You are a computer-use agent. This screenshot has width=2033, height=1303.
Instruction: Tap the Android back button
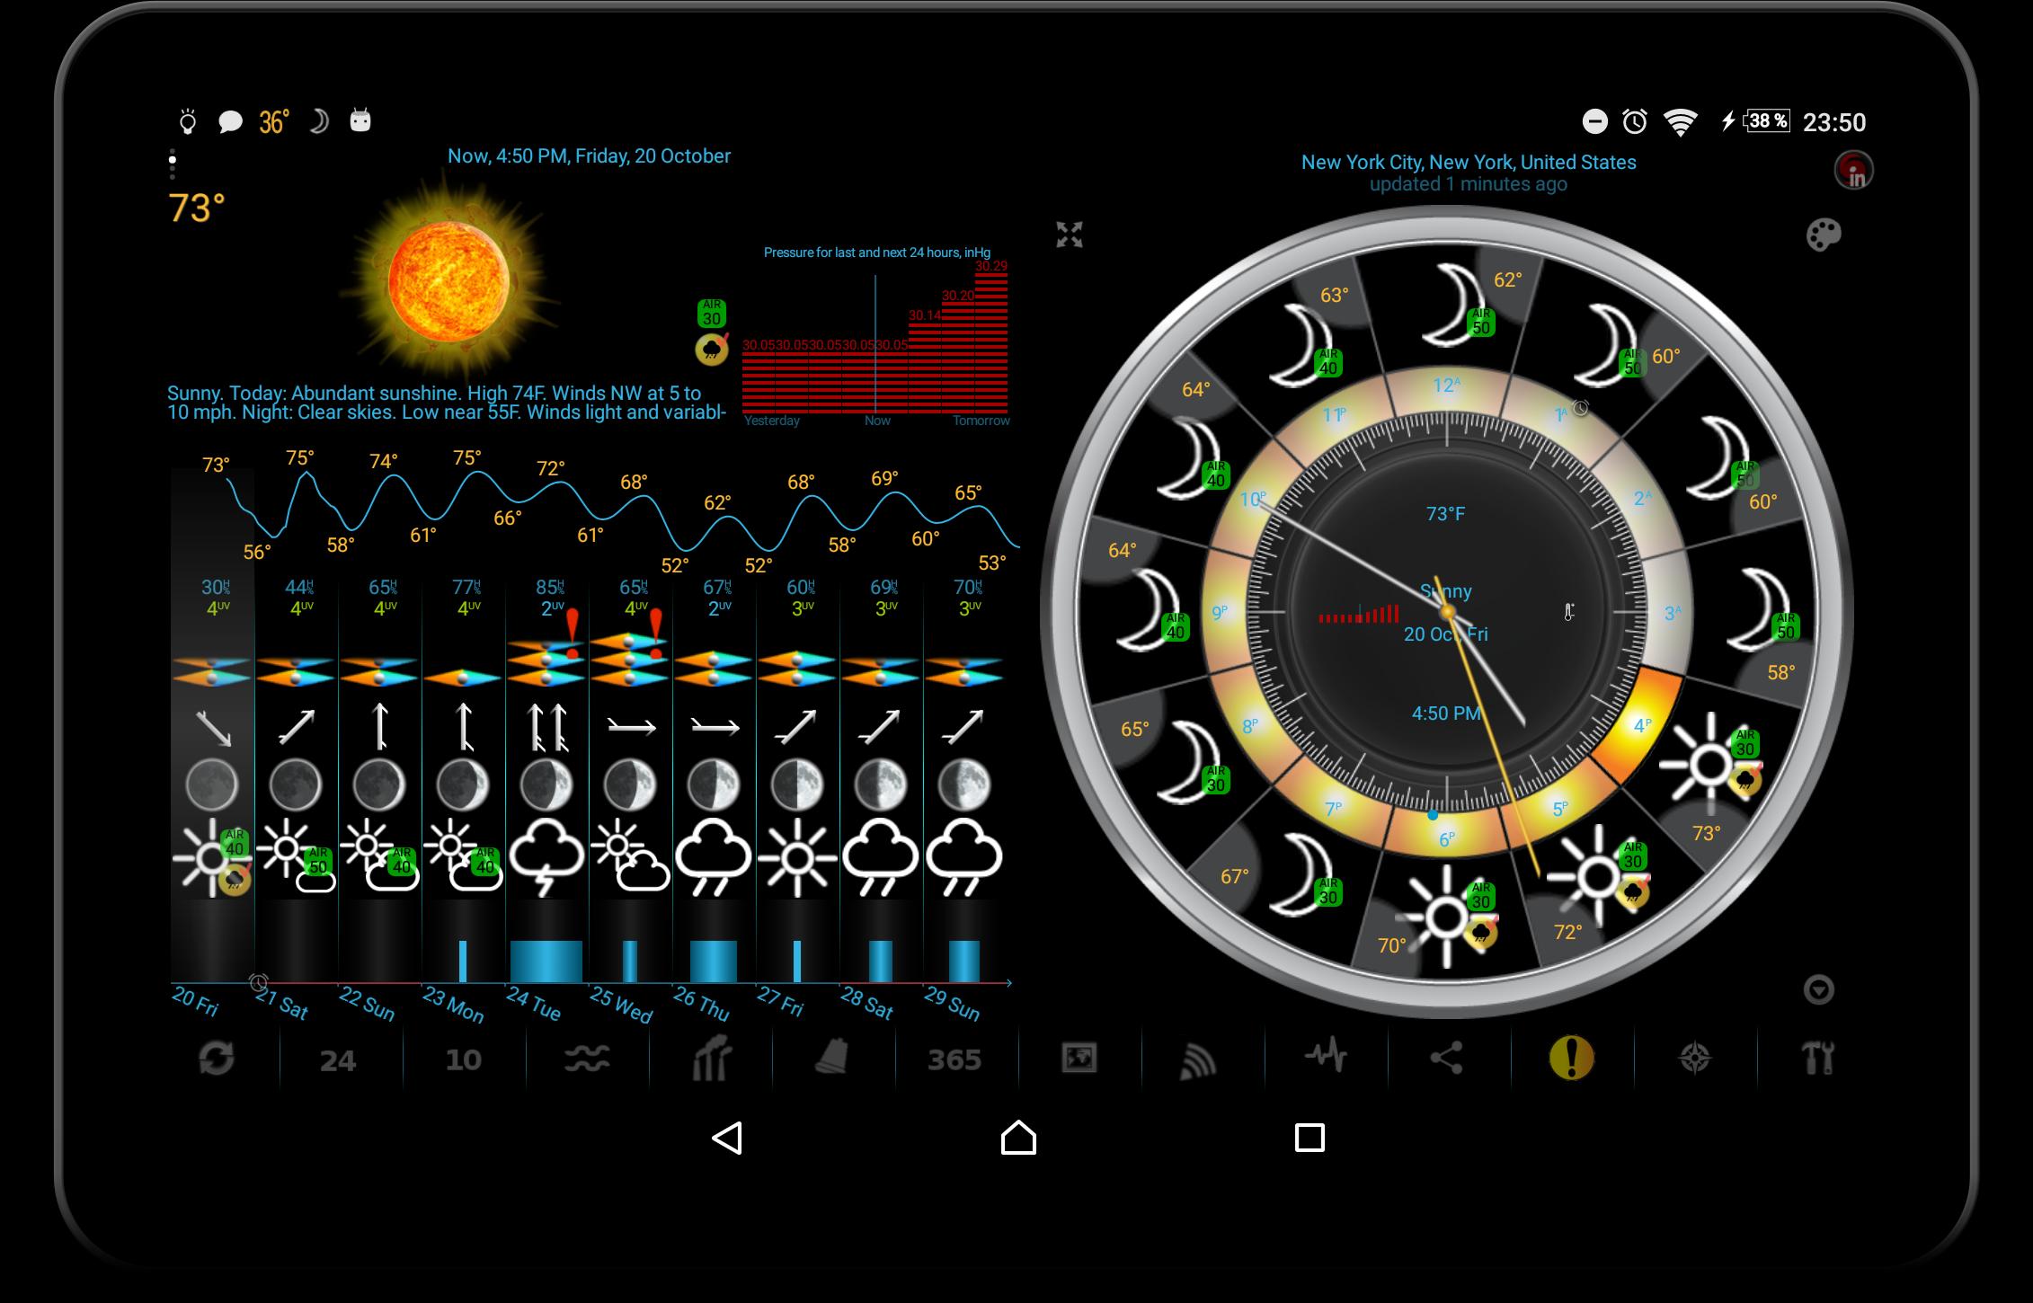[x=727, y=1138]
